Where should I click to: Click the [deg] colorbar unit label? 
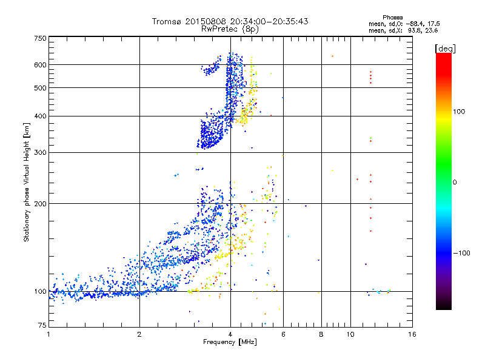tap(445, 49)
